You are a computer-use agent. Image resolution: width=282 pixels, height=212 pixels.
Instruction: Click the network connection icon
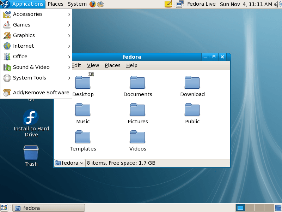tap(180, 4)
